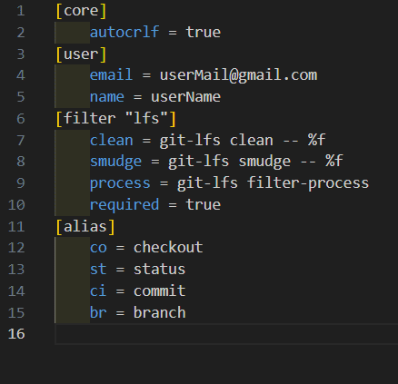Click the st alias key
Screen dimensions: 398x384
point(98,270)
